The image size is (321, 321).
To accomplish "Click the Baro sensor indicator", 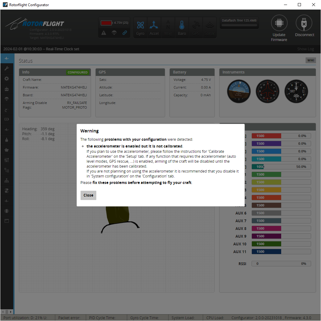I will tap(182, 28).
